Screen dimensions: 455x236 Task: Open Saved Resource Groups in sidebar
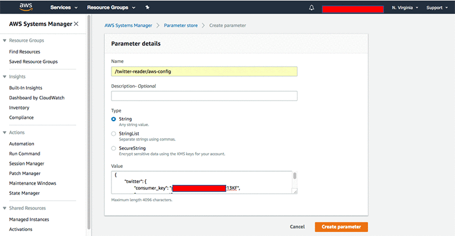click(34, 61)
